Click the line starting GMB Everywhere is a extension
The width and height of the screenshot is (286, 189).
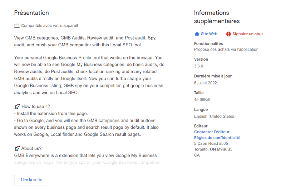pos(85,155)
